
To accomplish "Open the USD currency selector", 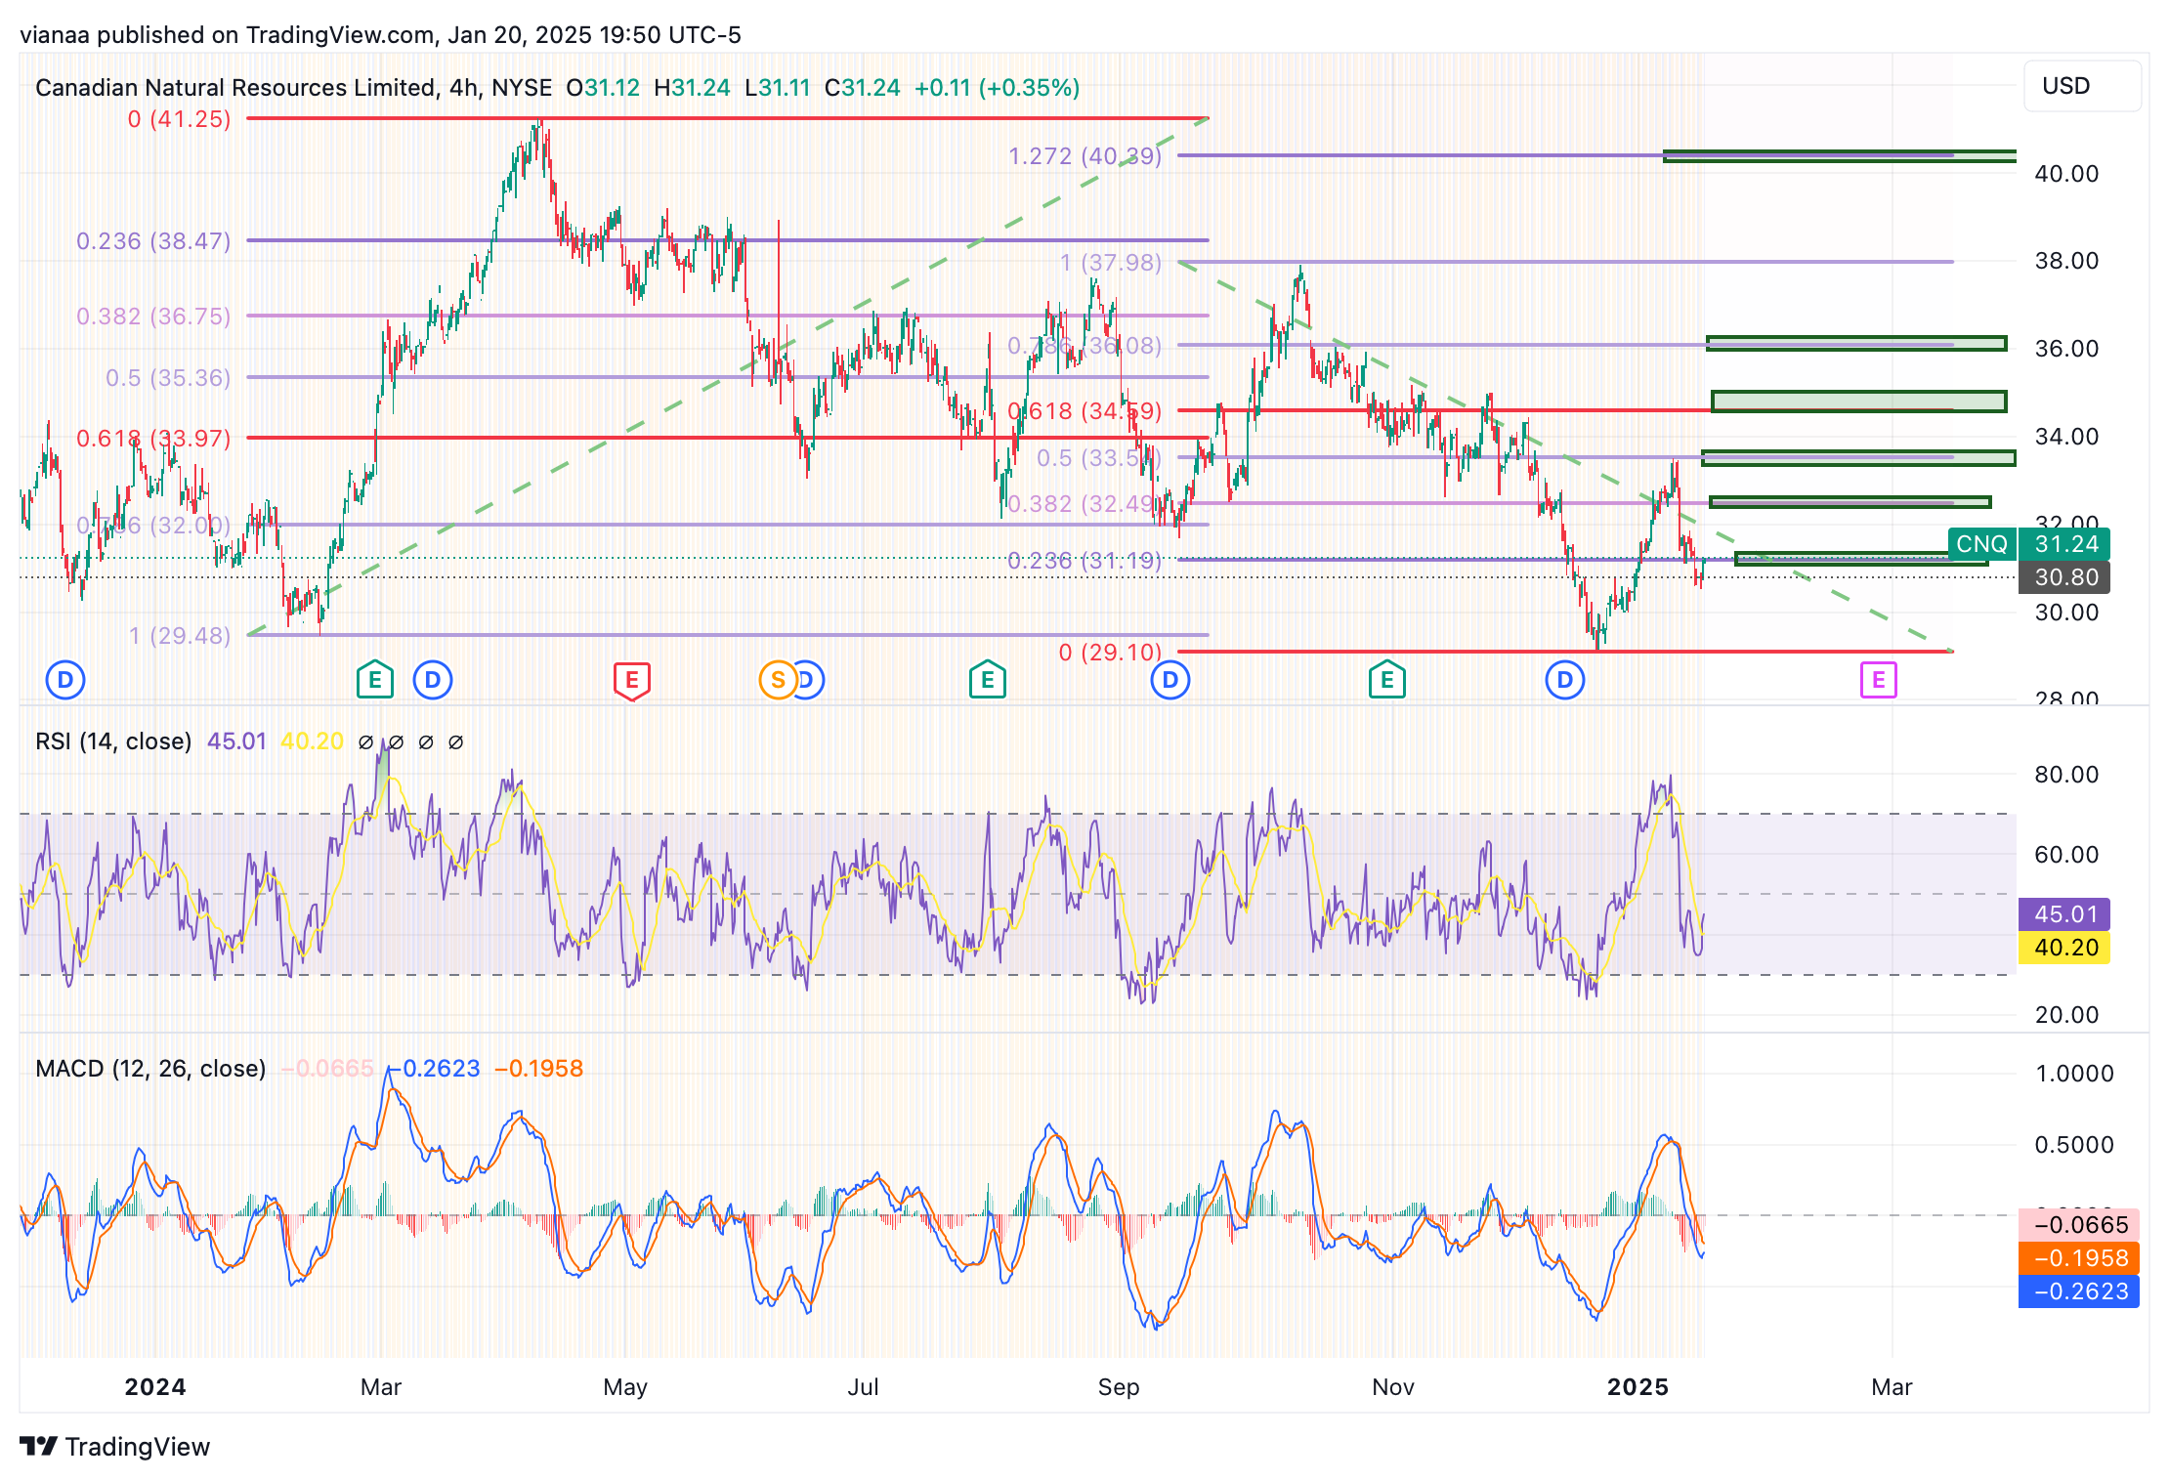I will [x=2083, y=86].
